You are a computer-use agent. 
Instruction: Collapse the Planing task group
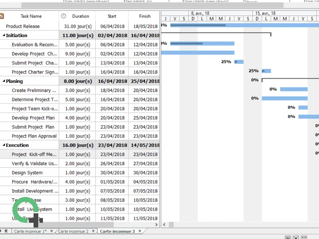point(4,81)
